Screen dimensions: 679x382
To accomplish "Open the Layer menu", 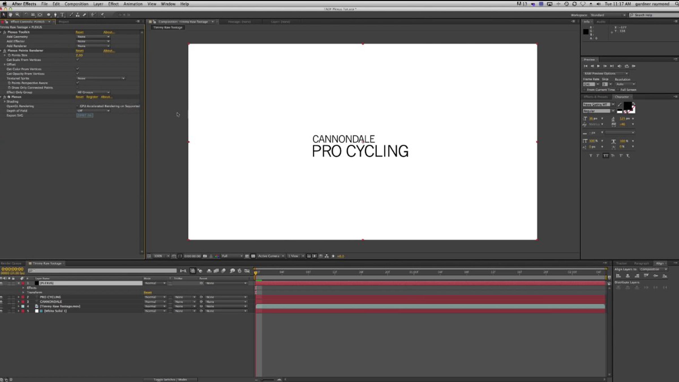I will click(x=98, y=4).
